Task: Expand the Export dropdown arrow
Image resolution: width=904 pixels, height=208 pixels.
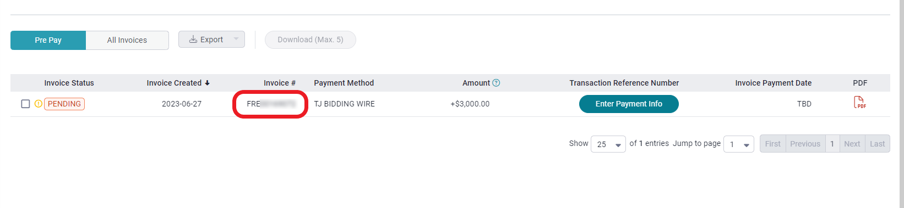Action: click(x=236, y=39)
